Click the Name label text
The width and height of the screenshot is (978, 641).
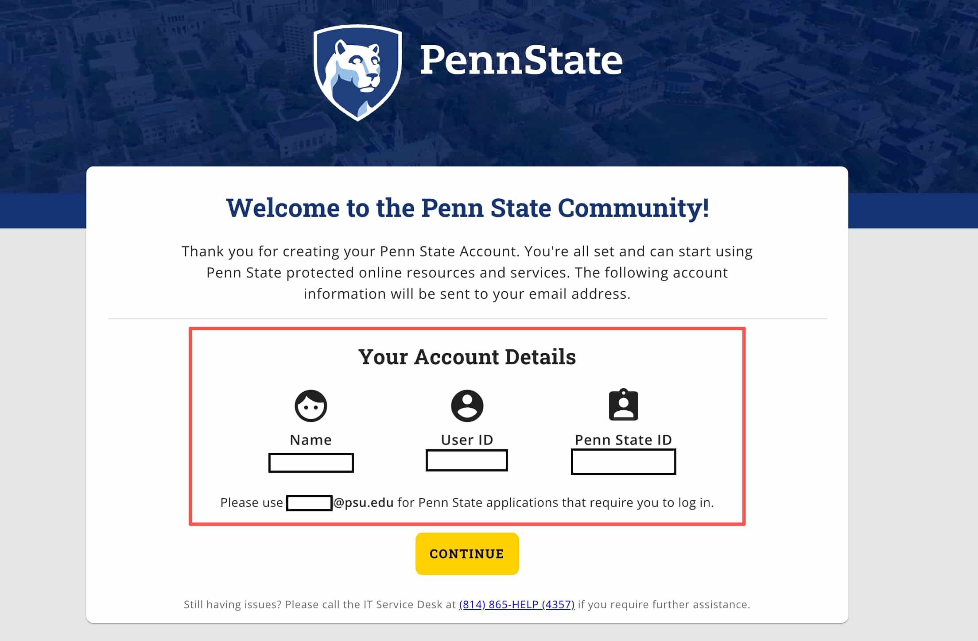coord(311,440)
